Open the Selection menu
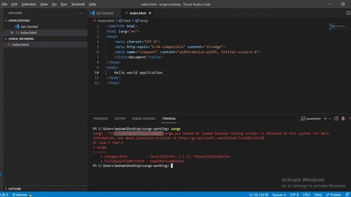The image size is (351, 197). pyautogui.click(x=29, y=4)
